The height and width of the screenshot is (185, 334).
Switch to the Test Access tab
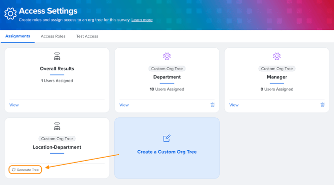(x=87, y=36)
